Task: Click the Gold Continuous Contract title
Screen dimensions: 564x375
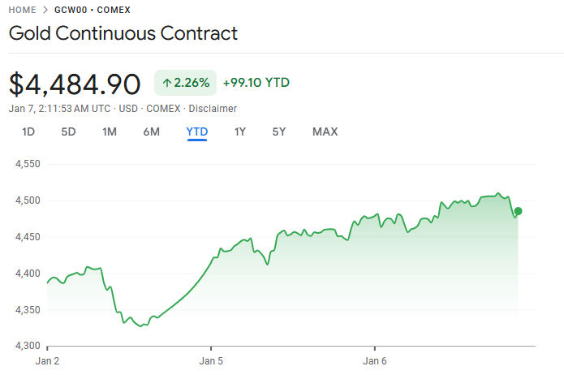Action: (123, 33)
